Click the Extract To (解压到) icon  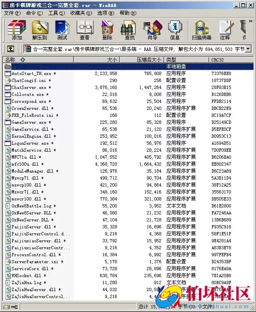(40, 30)
